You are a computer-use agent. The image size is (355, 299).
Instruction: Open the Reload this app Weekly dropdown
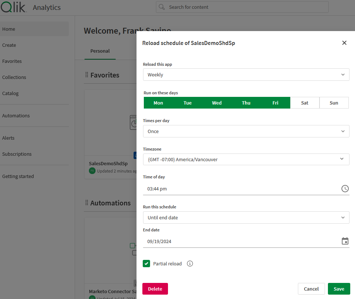[246, 75]
